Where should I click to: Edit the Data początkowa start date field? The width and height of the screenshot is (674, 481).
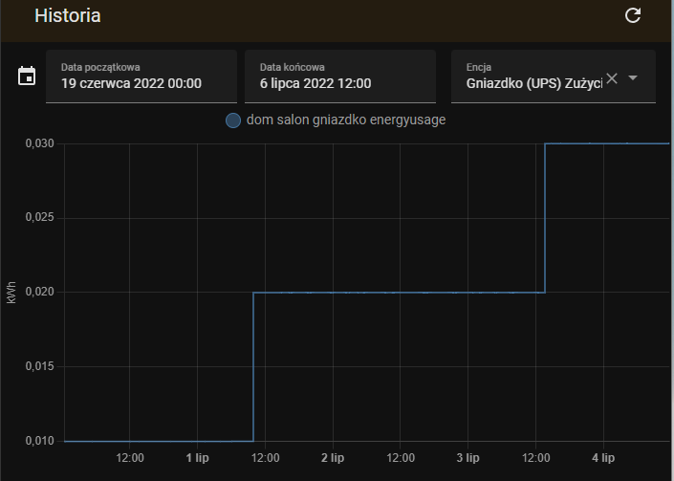tap(141, 77)
